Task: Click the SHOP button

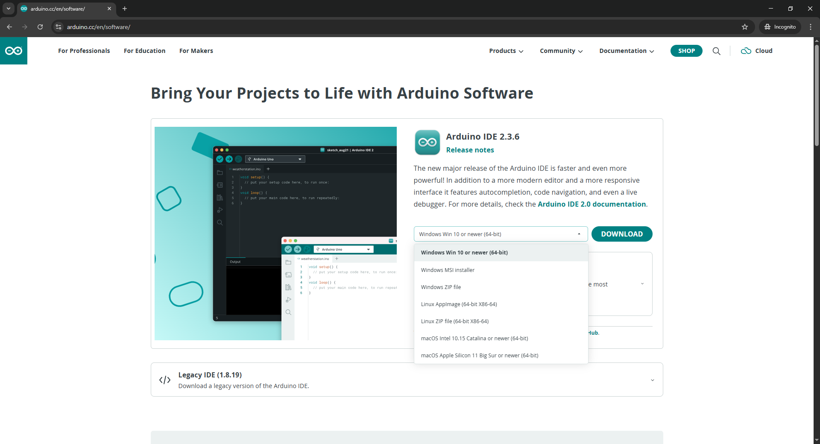Action: (x=686, y=51)
